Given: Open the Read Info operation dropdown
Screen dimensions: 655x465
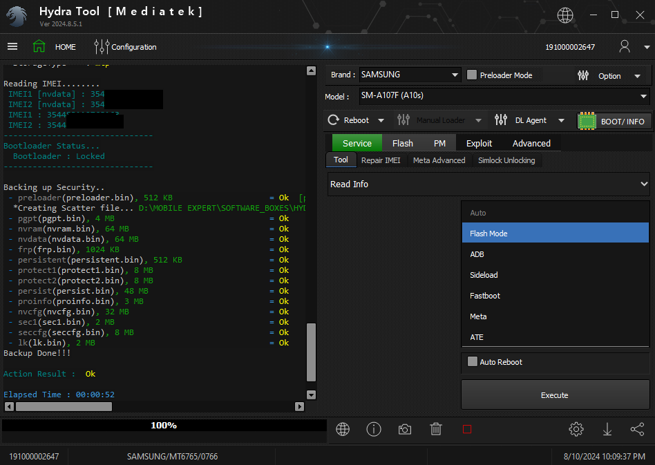Looking at the screenshot, I should pyautogui.click(x=488, y=184).
